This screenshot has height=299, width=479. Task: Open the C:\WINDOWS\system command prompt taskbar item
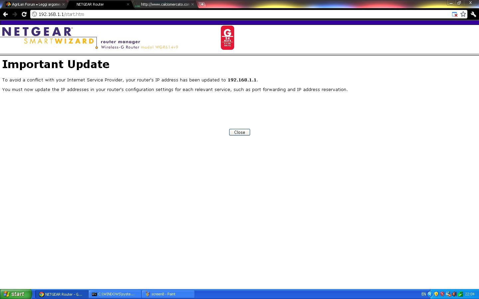click(115, 294)
